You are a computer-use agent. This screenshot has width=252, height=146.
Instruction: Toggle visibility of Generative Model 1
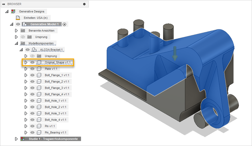click(x=18, y=24)
